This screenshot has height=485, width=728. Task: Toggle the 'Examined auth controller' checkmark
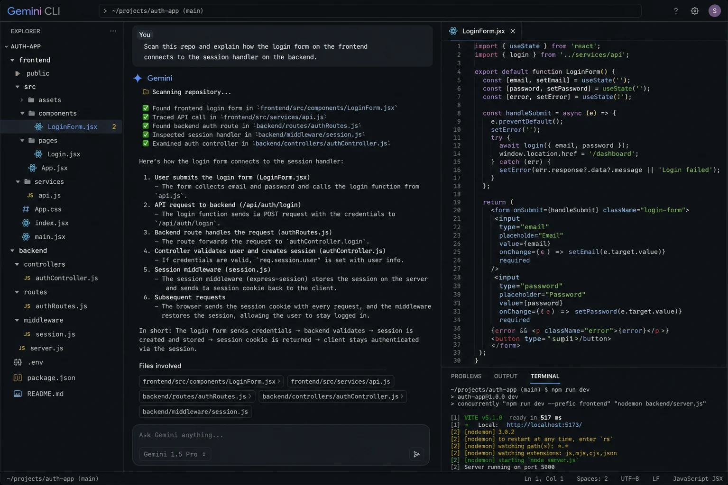point(146,144)
